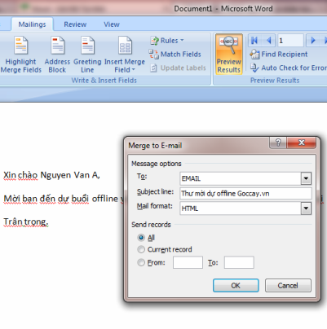Go to the previous record arrow

click(x=269, y=41)
